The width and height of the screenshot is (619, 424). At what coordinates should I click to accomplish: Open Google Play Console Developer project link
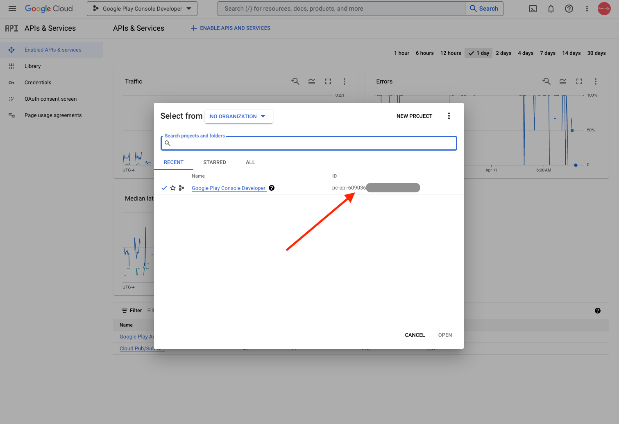point(229,188)
